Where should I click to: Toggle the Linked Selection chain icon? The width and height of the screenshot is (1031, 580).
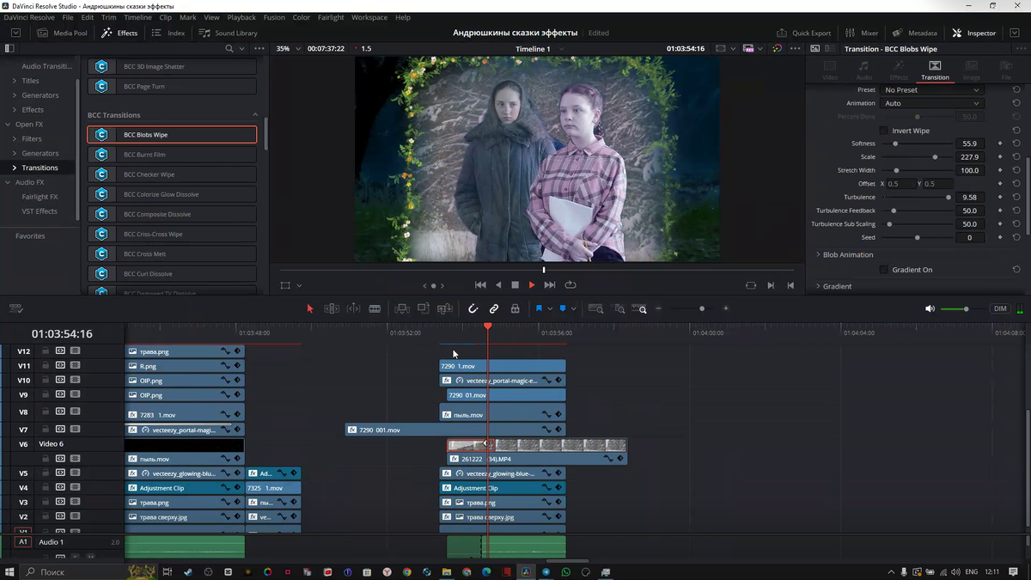pos(494,308)
